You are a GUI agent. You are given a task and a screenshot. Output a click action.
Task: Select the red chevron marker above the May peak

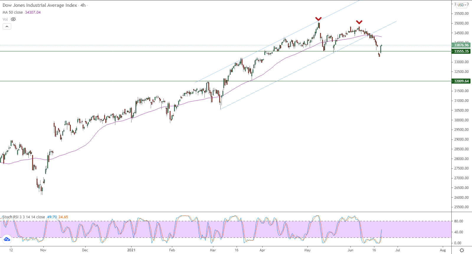[x=318, y=19]
